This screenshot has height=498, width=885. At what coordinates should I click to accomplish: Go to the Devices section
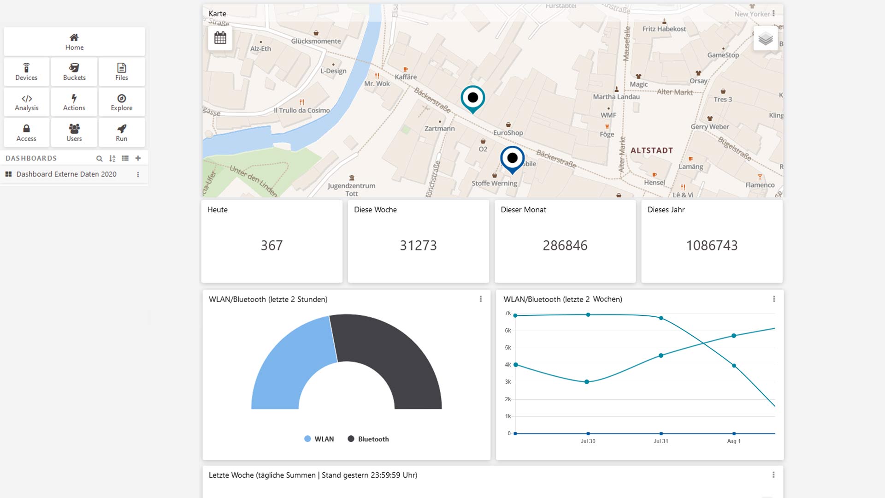click(26, 72)
